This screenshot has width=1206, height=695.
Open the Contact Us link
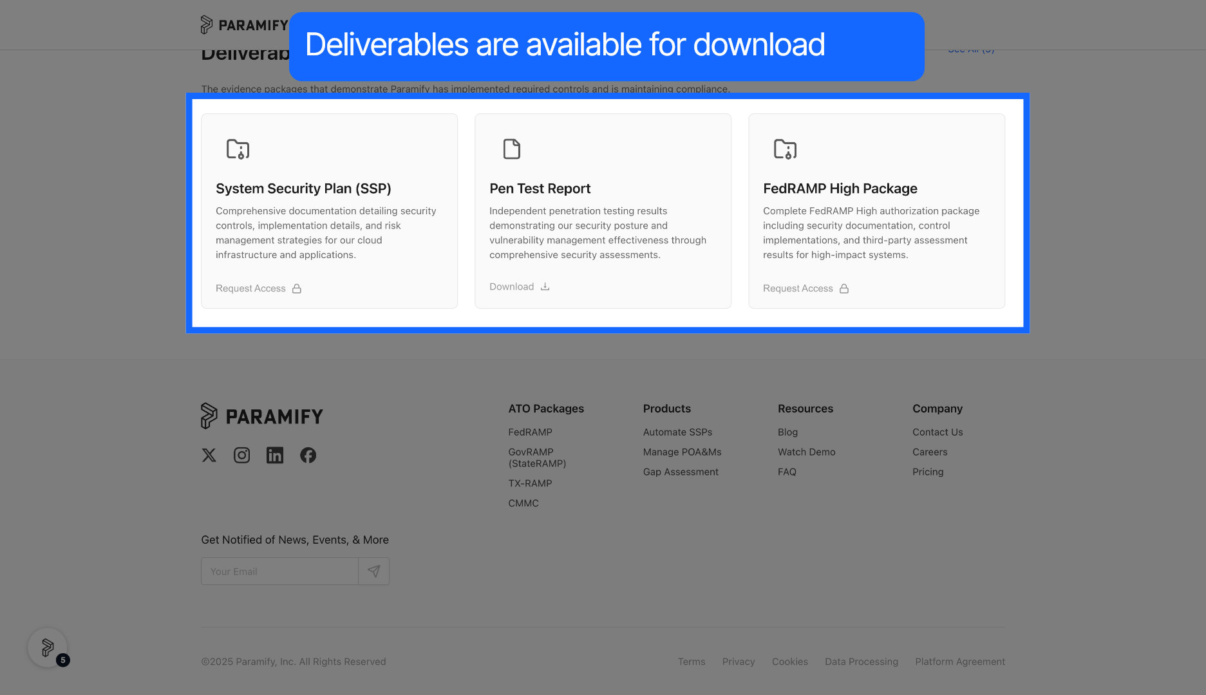[x=938, y=432]
